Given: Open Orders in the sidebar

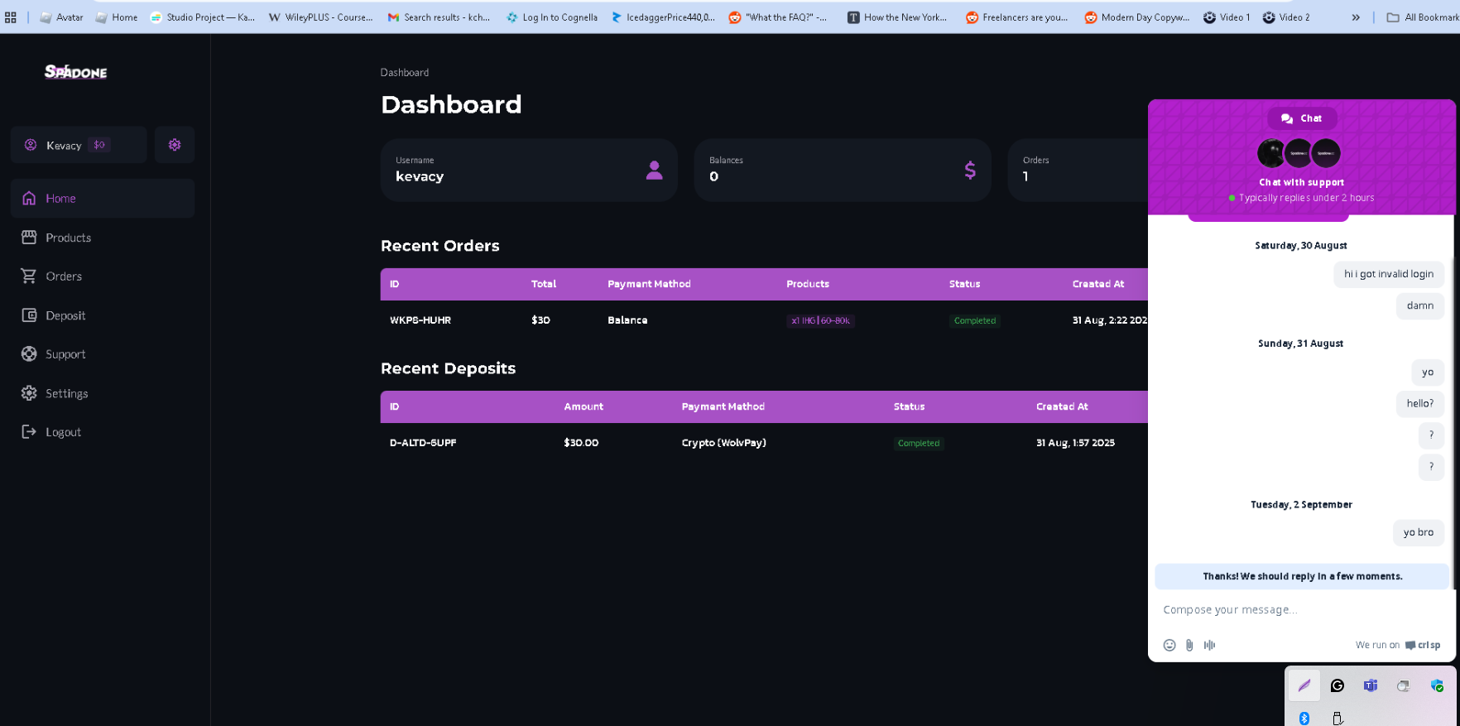Looking at the screenshot, I should pyautogui.click(x=103, y=276).
